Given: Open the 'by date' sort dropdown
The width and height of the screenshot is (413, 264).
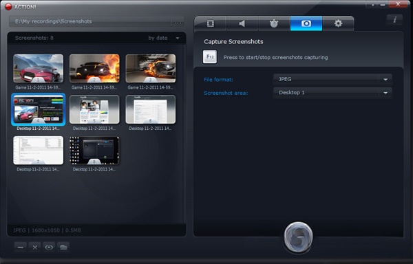Looking at the screenshot, I should pyautogui.click(x=164, y=38).
